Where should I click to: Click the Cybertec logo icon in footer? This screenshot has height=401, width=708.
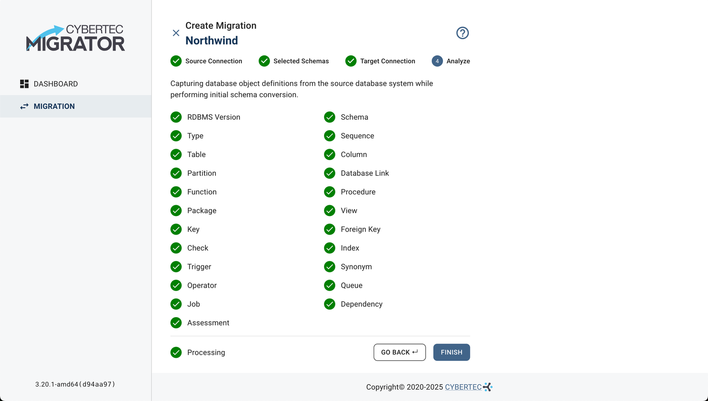point(488,387)
